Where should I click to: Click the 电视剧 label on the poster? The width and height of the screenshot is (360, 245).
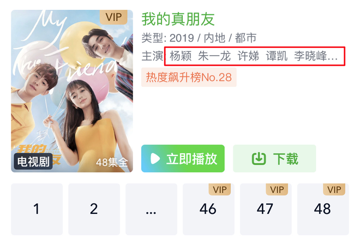(x=33, y=162)
